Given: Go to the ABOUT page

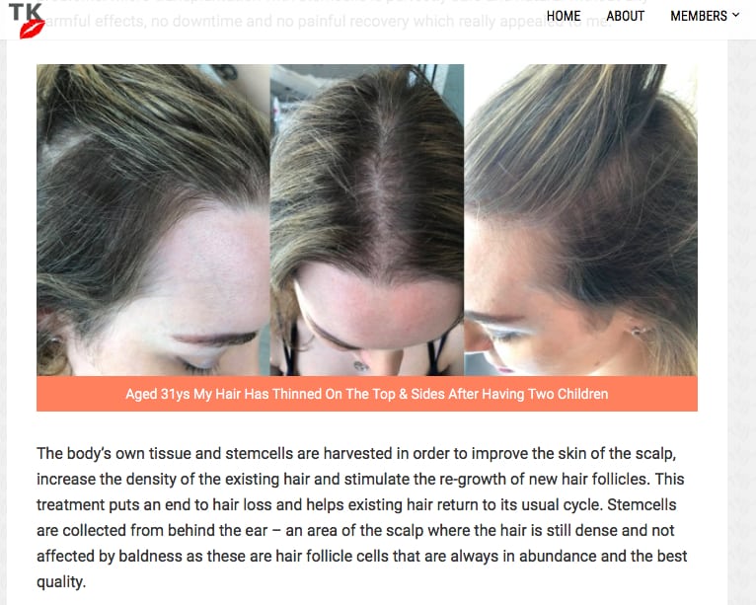Looking at the screenshot, I should [625, 16].
